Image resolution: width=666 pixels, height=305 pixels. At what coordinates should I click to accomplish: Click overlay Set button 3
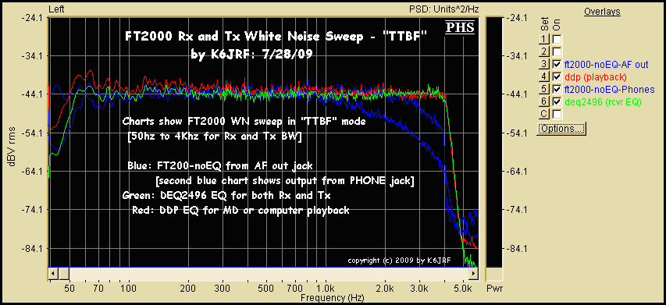[x=544, y=65]
